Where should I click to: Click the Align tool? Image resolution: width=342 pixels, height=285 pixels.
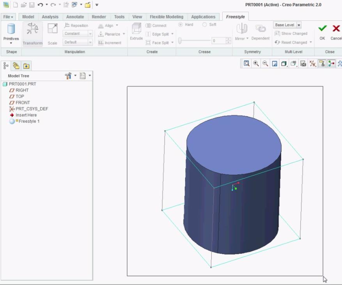pos(106,25)
